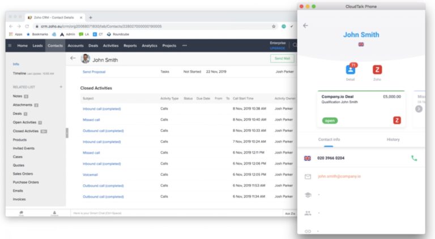
Task: Click the browser back button
Action: (x=11, y=27)
